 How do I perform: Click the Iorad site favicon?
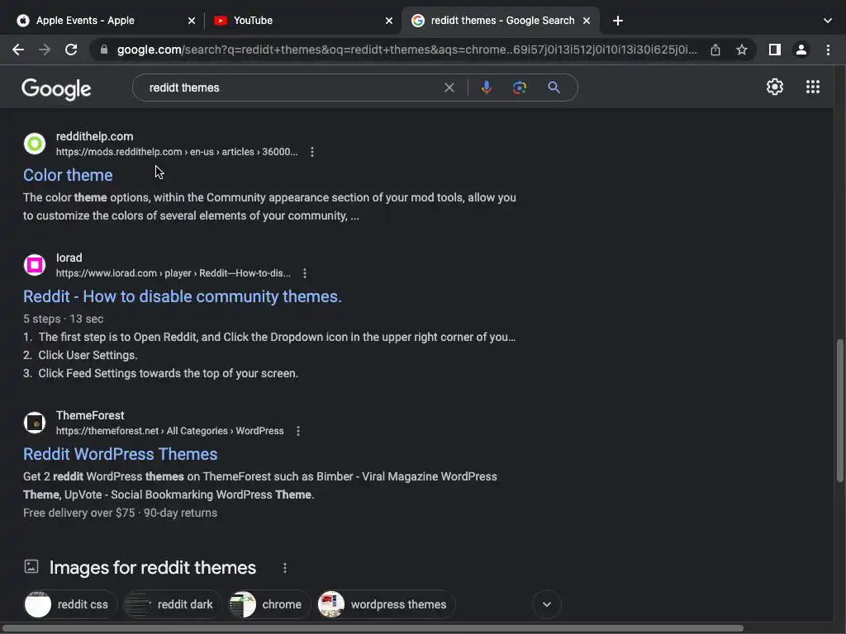(x=35, y=265)
